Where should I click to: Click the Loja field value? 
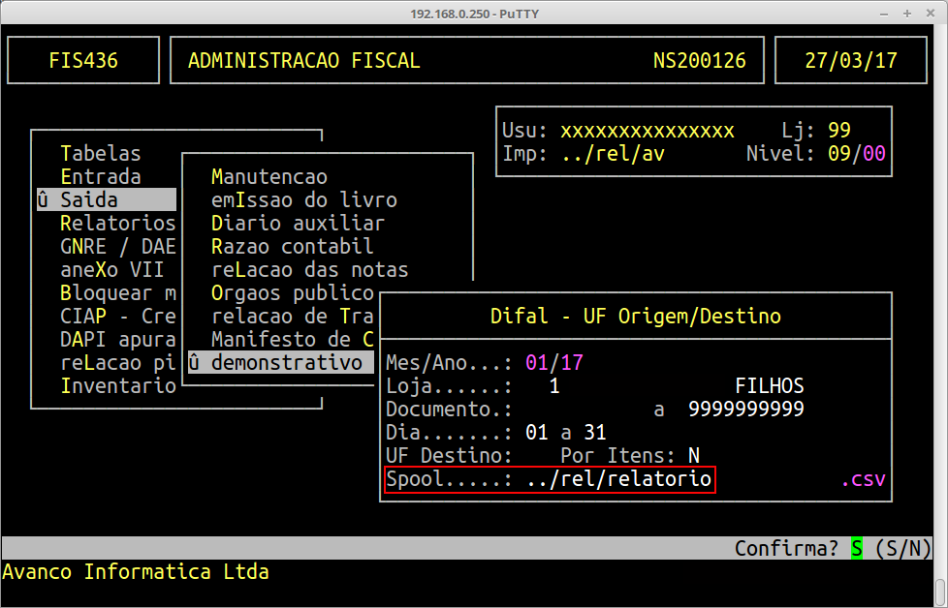[554, 386]
